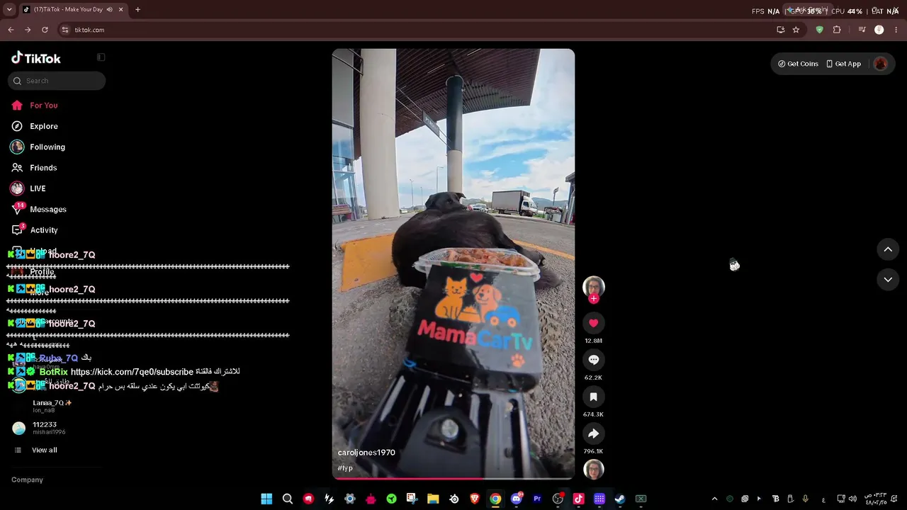907x510 pixels.
Task: Open the kick.com subscribe link in chat
Action: tap(132, 372)
